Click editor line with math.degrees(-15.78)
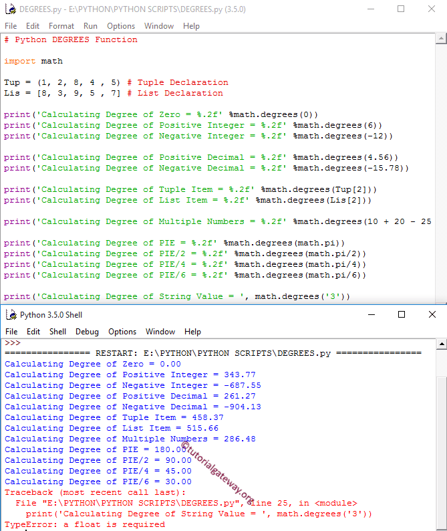This screenshot has height=531, width=447. point(206,169)
